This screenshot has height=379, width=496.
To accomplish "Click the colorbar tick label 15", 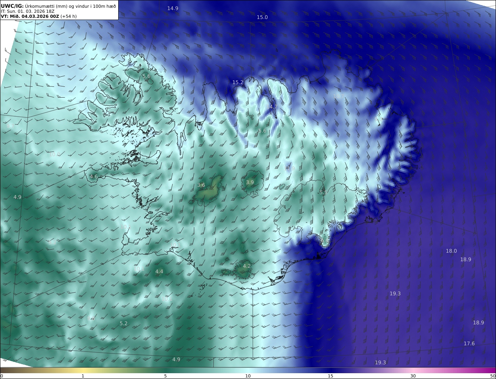I will pos(331,376).
